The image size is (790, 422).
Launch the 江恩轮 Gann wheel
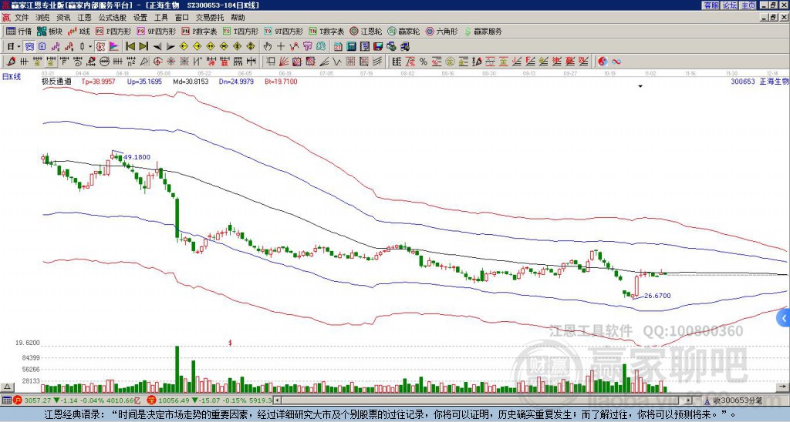pos(366,31)
